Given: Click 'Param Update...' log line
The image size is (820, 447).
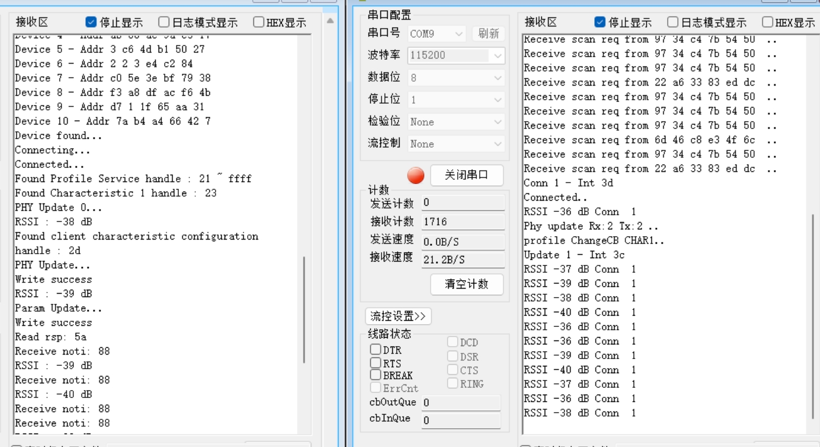Looking at the screenshot, I should coord(59,308).
